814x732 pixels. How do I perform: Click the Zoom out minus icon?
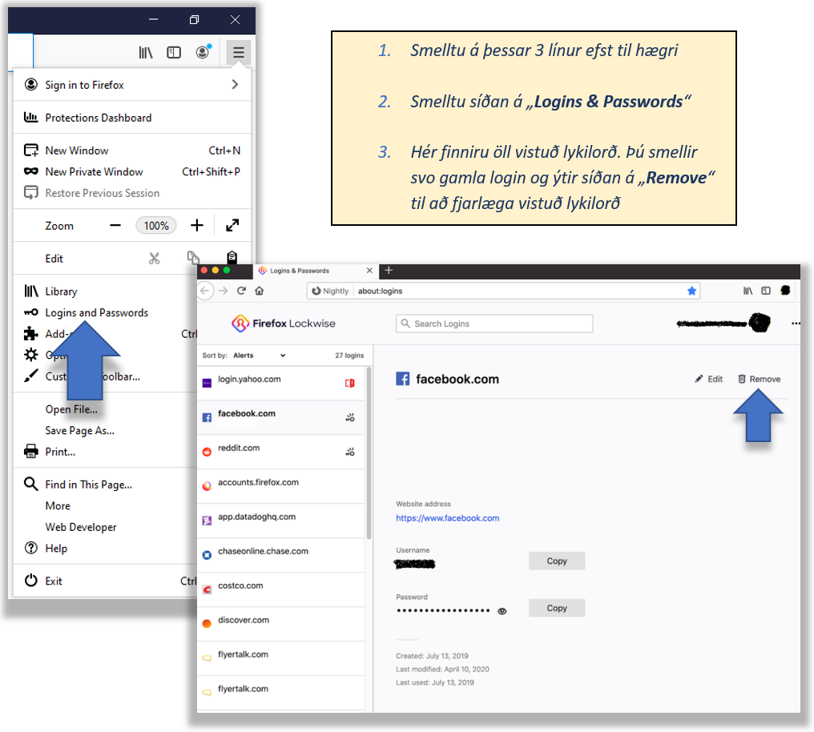[x=115, y=226]
